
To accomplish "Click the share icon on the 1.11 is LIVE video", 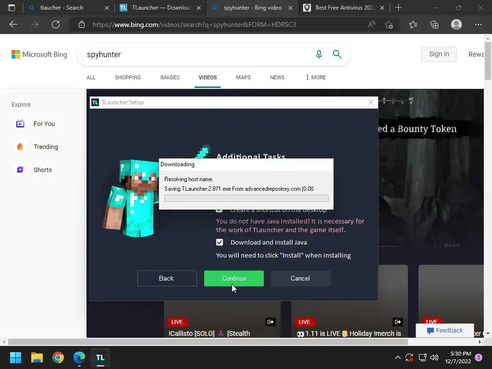I will tap(397, 321).
